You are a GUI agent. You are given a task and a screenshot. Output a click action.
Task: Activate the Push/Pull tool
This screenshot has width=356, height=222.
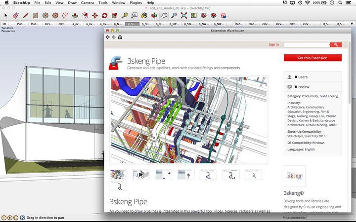(x=75, y=16)
